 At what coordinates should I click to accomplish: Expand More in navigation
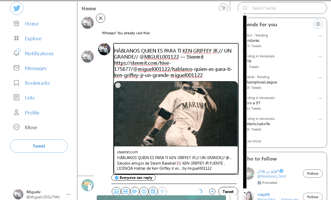point(31,127)
